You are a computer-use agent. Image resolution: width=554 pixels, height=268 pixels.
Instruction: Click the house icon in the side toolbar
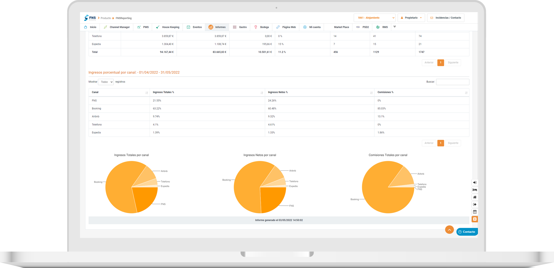pyautogui.click(x=475, y=197)
